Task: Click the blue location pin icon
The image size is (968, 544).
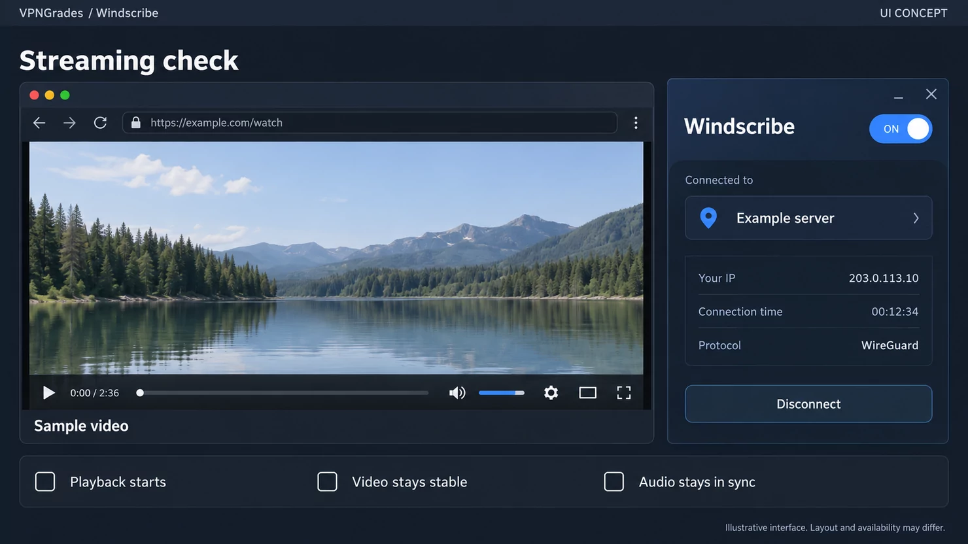Action: tap(708, 218)
